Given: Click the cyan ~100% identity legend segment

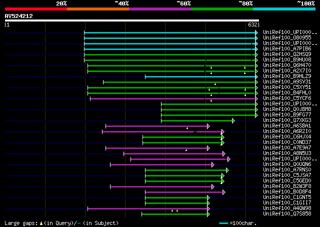Looking at the screenshot, I should coord(284,9).
